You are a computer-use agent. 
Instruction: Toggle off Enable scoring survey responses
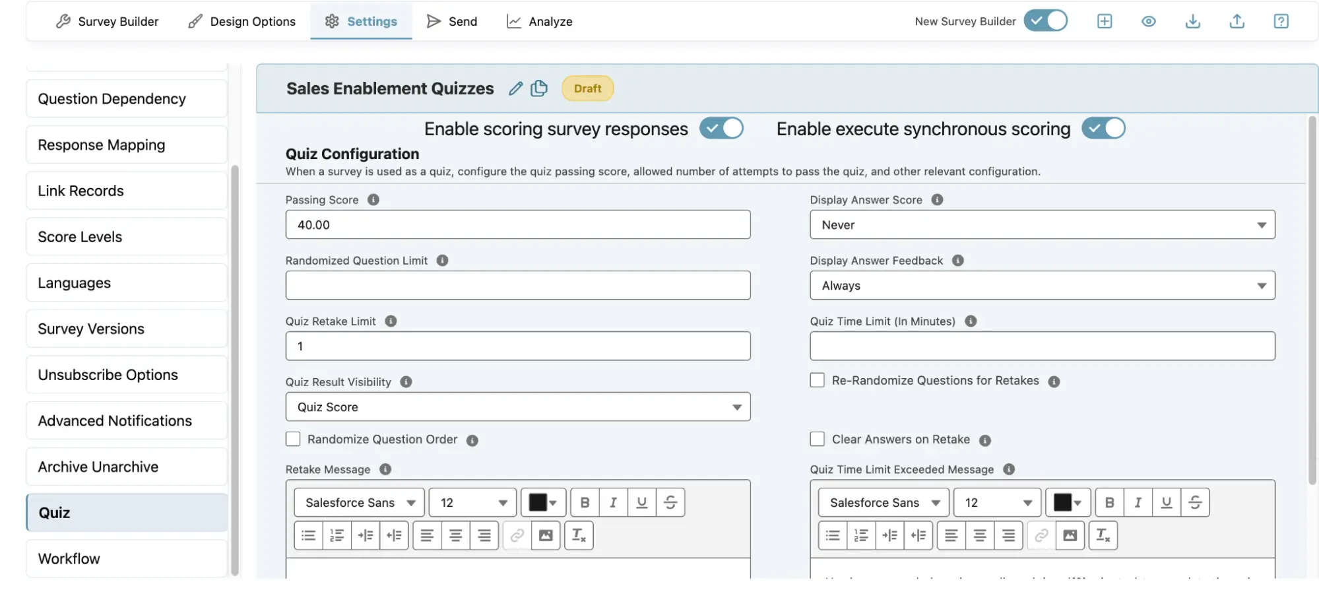click(721, 129)
